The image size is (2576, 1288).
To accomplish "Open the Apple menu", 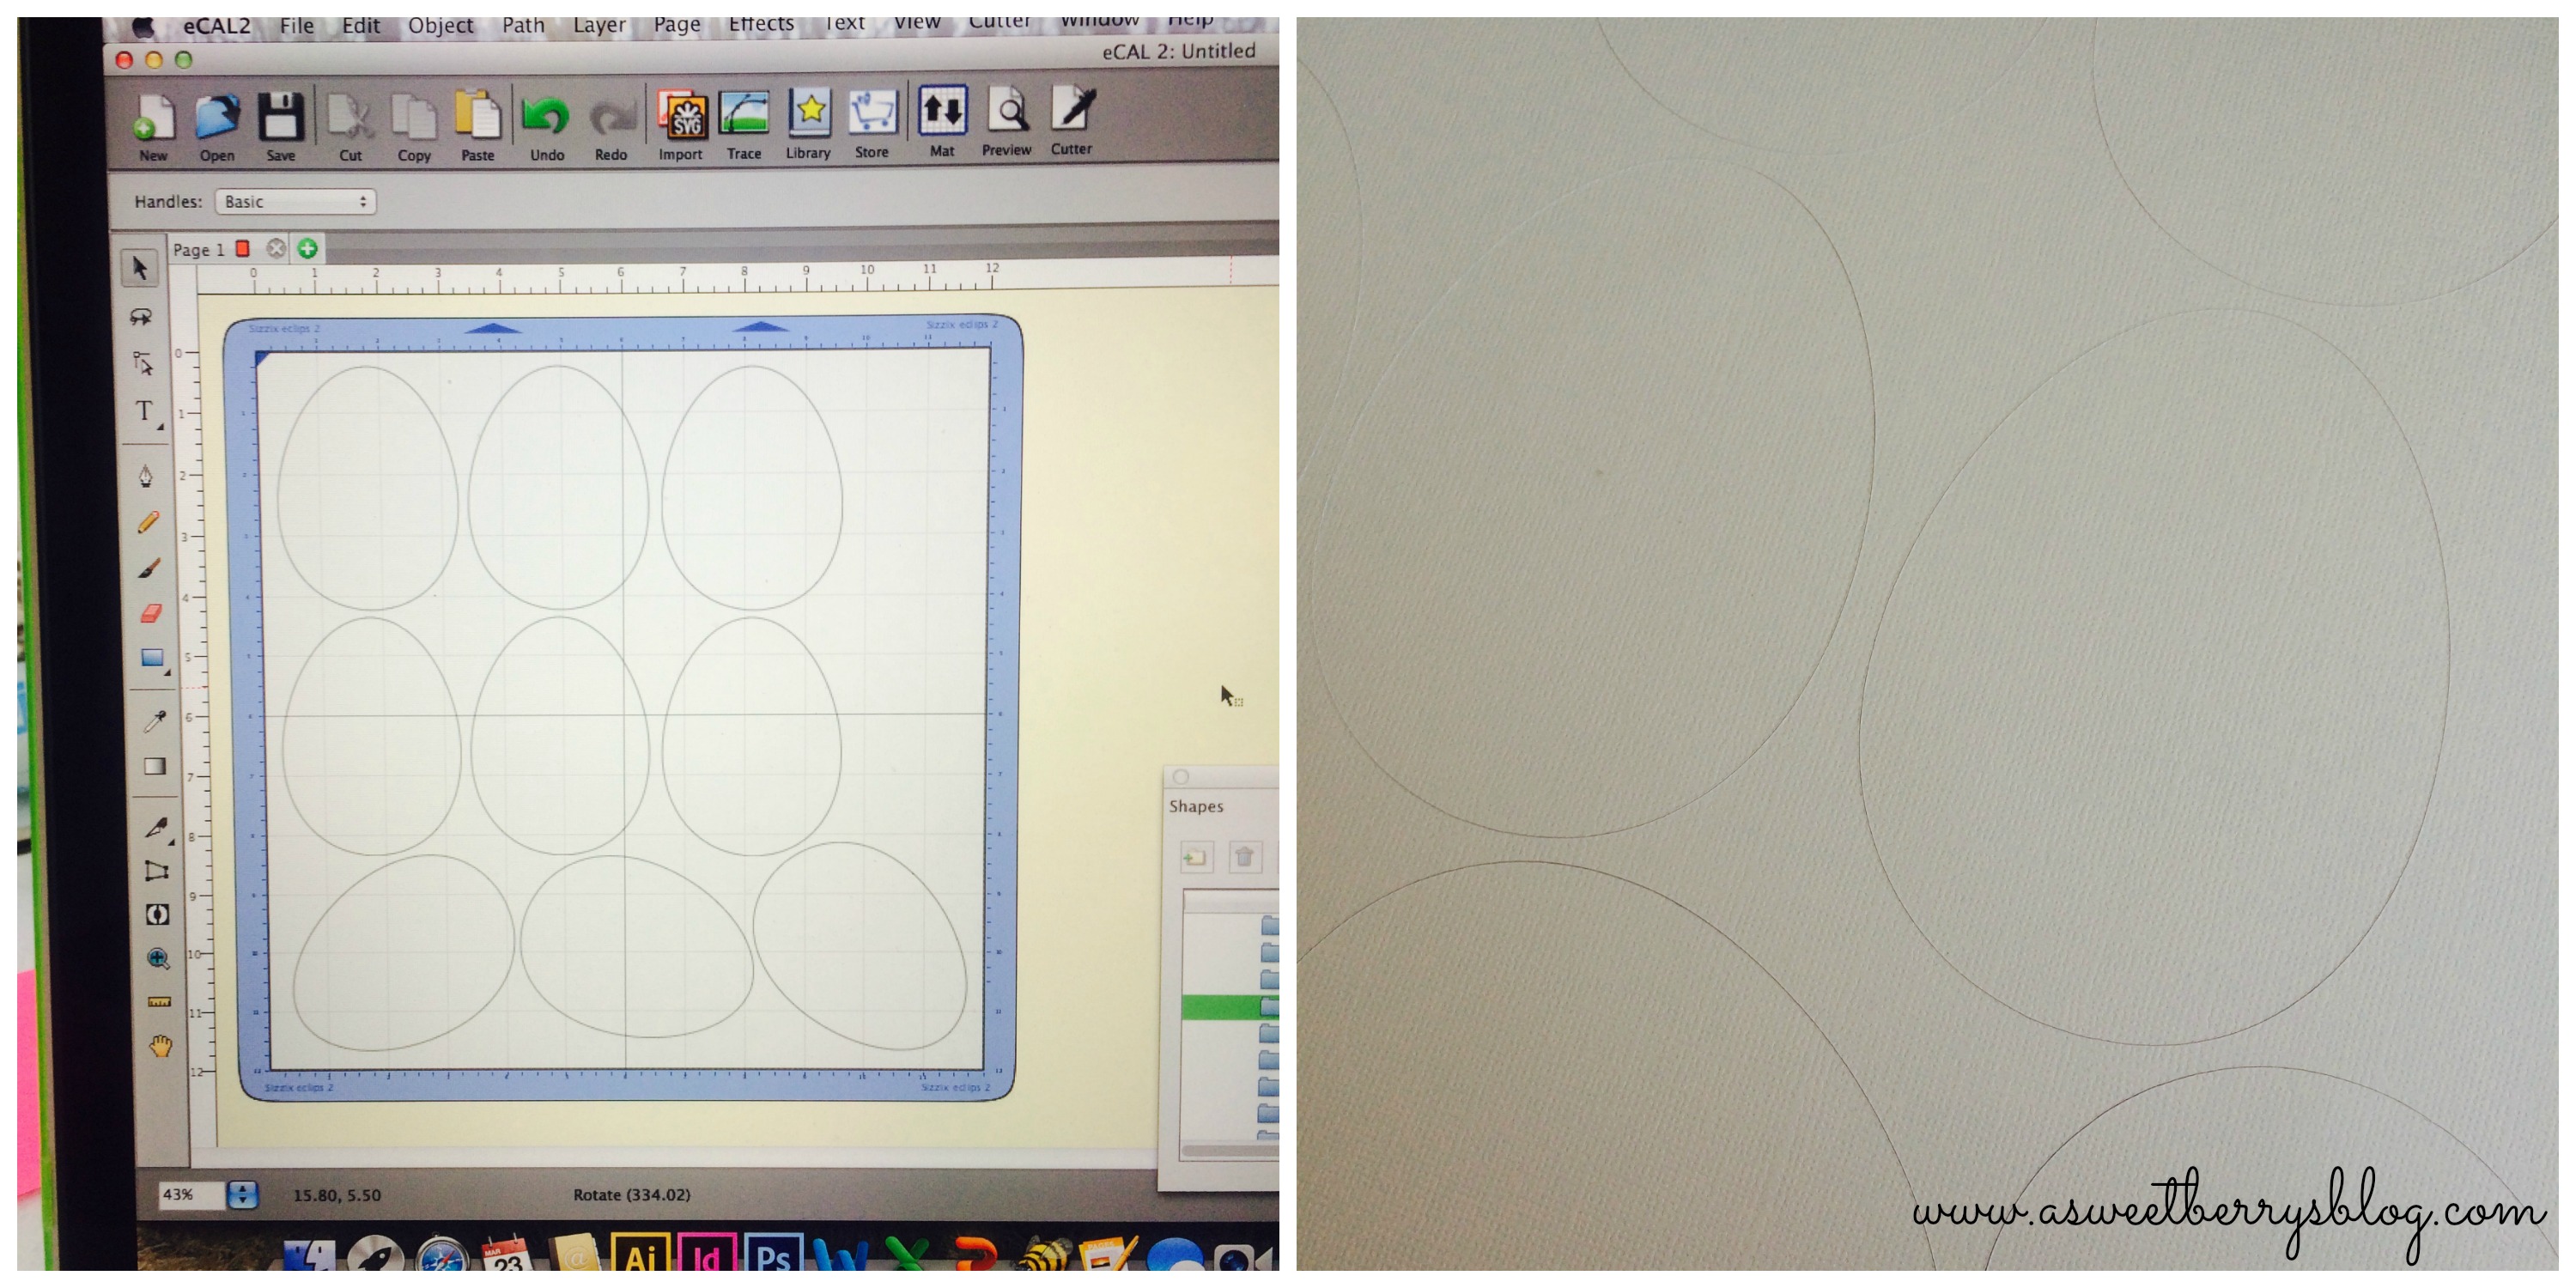I will tap(144, 27).
